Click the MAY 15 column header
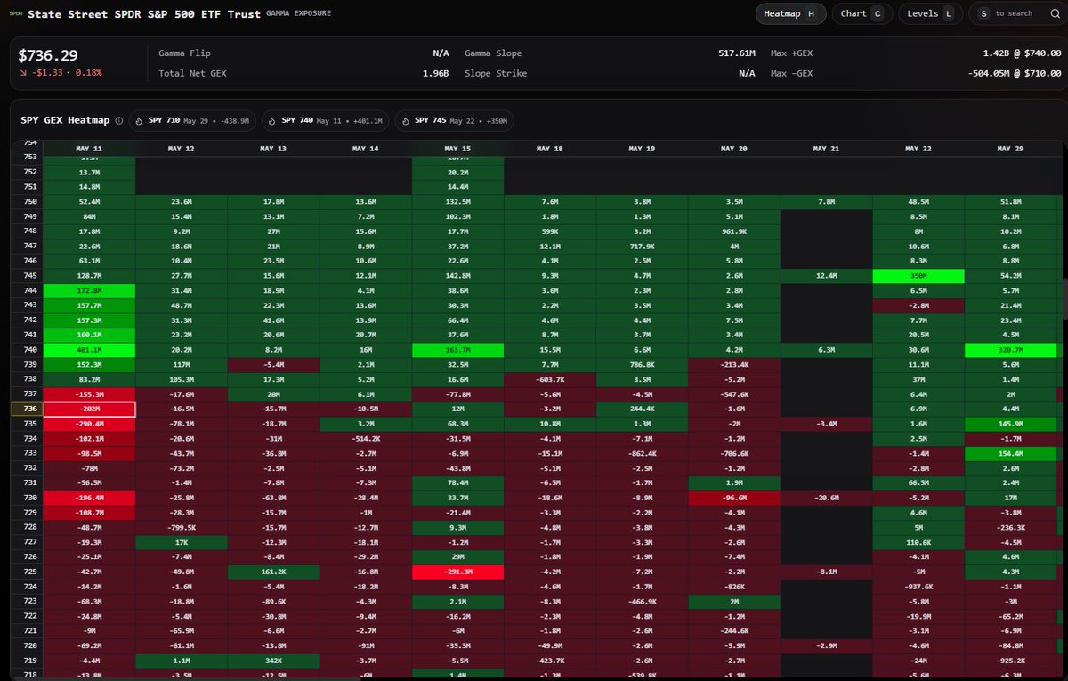The width and height of the screenshot is (1068, 681). click(x=457, y=149)
